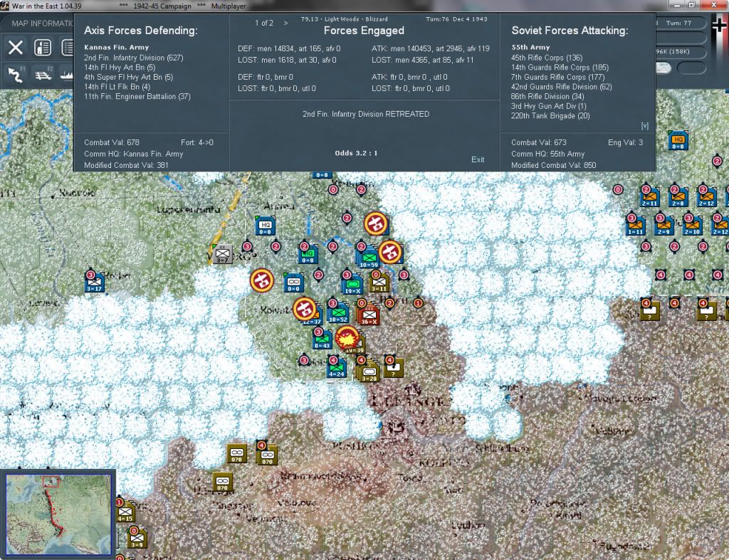Image resolution: width=729 pixels, height=560 pixels.
Task: Click '14th Fl Lt Flk Bn (4)' entry
Action: pos(117,87)
